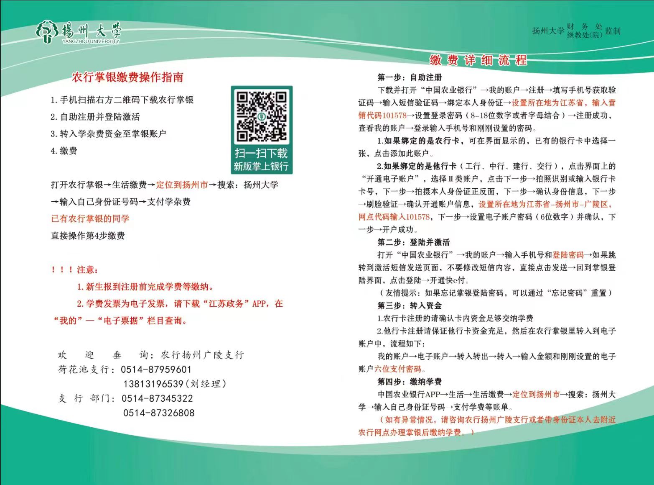Click the small bank logo inside the QR code
654x485 pixels.
click(x=262, y=117)
